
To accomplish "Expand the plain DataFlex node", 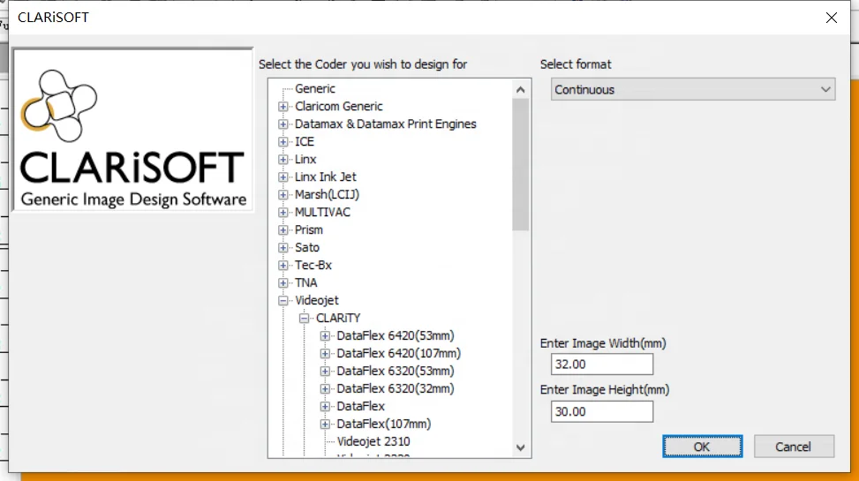I will tap(325, 407).
